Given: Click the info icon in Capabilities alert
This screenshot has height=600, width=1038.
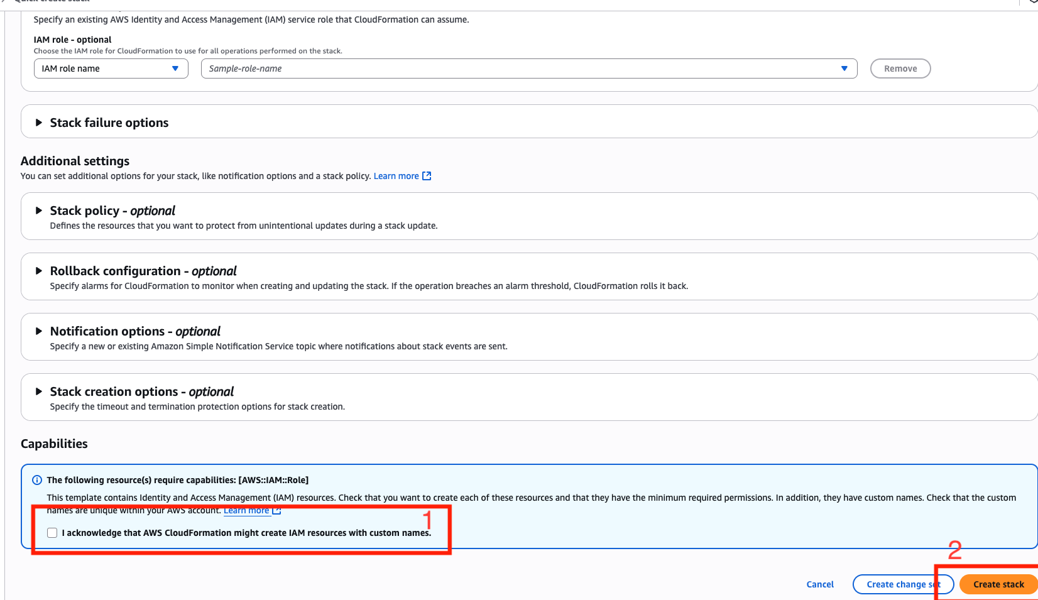Looking at the screenshot, I should (37, 480).
